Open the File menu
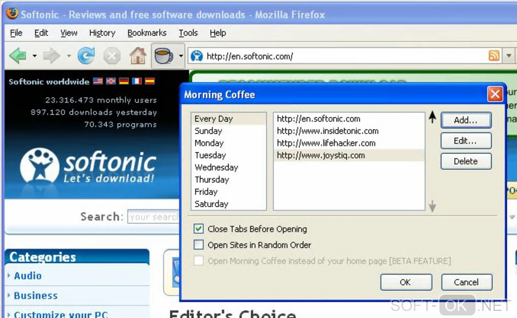This screenshot has height=318, width=517. pos(16,33)
